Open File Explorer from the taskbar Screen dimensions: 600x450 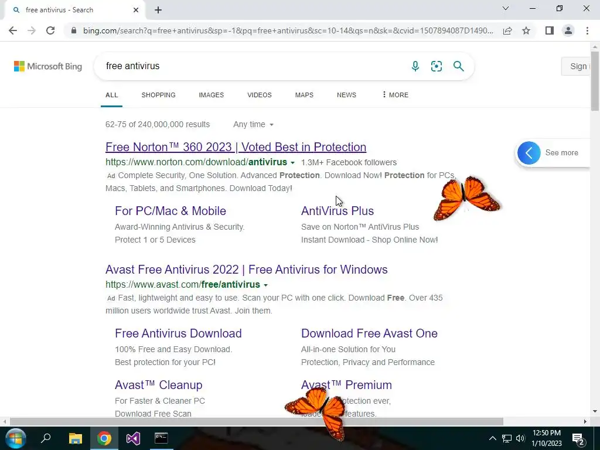point(76,438)
